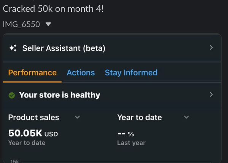Click the IMG_6550 file name
This screenshot has height=163, width=228.
[21, 24]
